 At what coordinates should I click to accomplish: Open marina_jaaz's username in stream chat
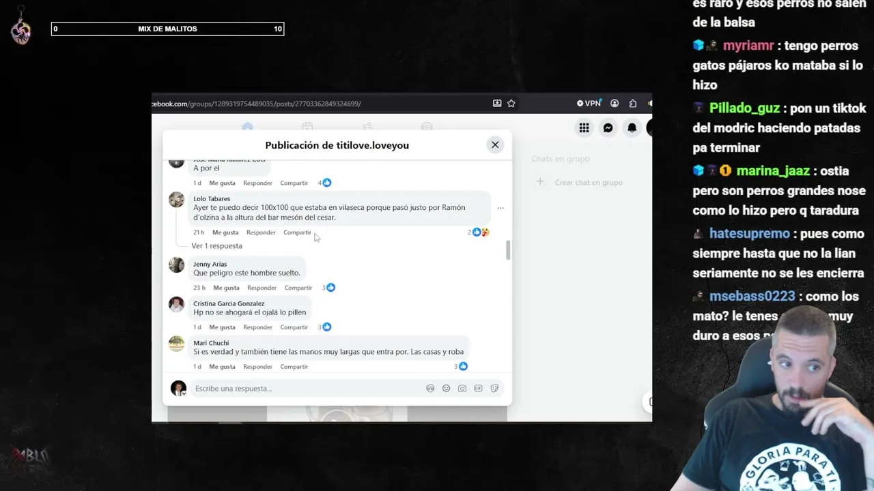click(x=773, y=171)
